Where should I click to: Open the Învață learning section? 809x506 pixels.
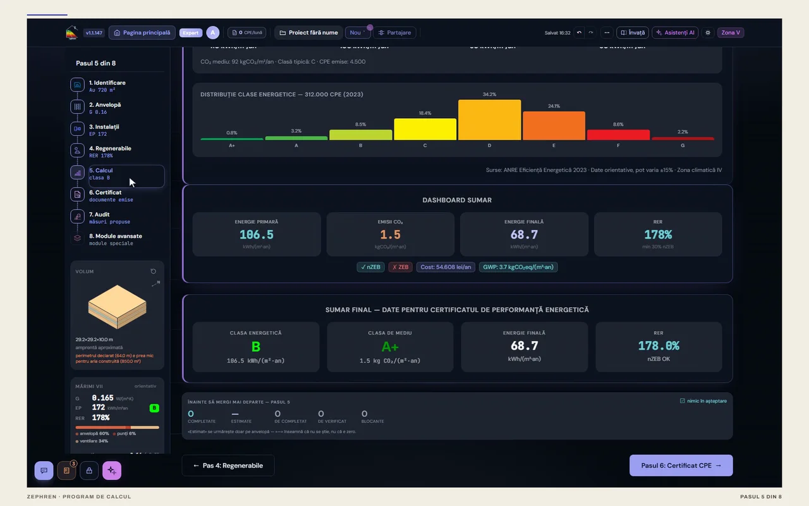633,32
